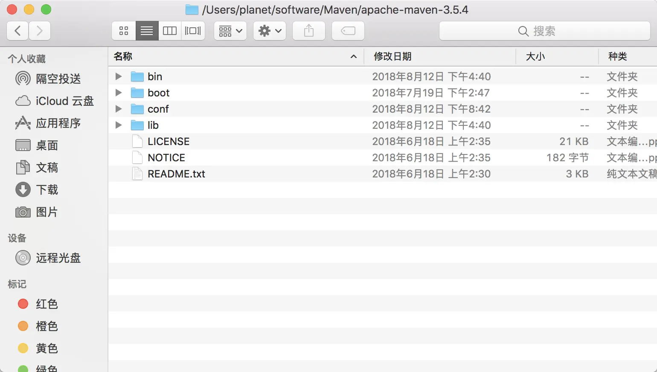The image size is (657, 372).
Task: Click the 纯文本文稿 kind of README.txt
Action: click(632, 174)
